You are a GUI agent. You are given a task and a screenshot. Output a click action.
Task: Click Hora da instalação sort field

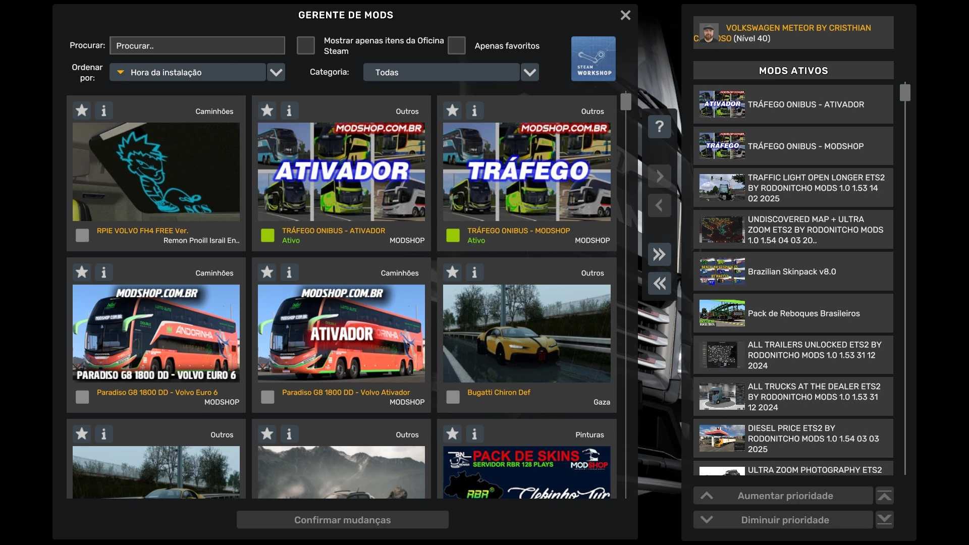click(188, 72)
